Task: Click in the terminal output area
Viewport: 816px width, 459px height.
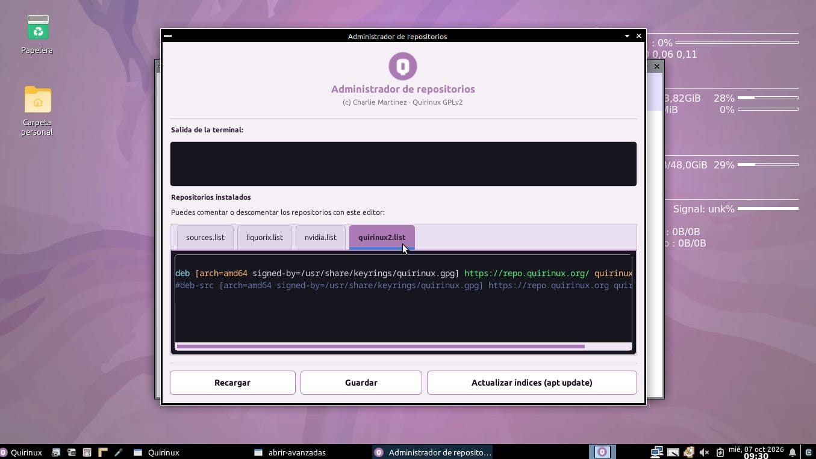Action: [x=403, y=164]
